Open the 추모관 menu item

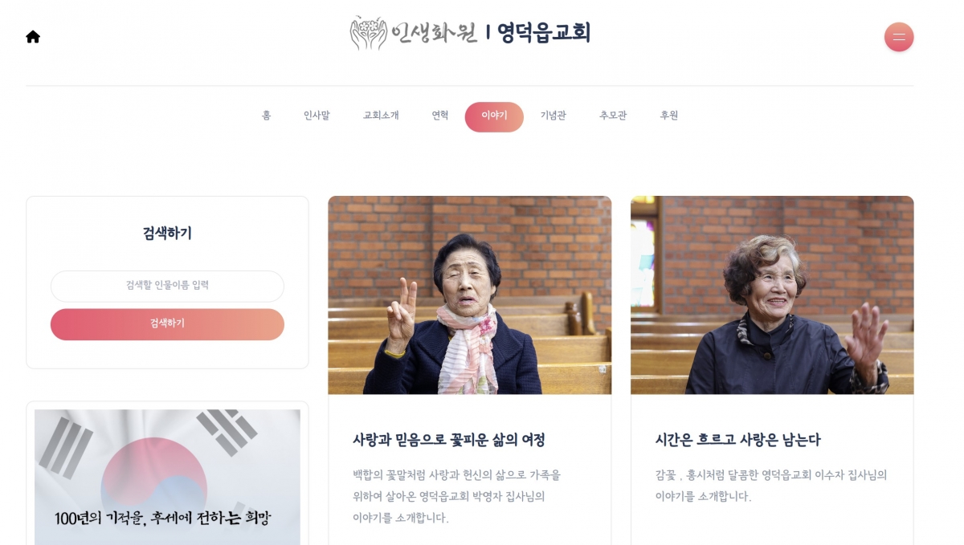pyautogui.click(x=613, y=116)
